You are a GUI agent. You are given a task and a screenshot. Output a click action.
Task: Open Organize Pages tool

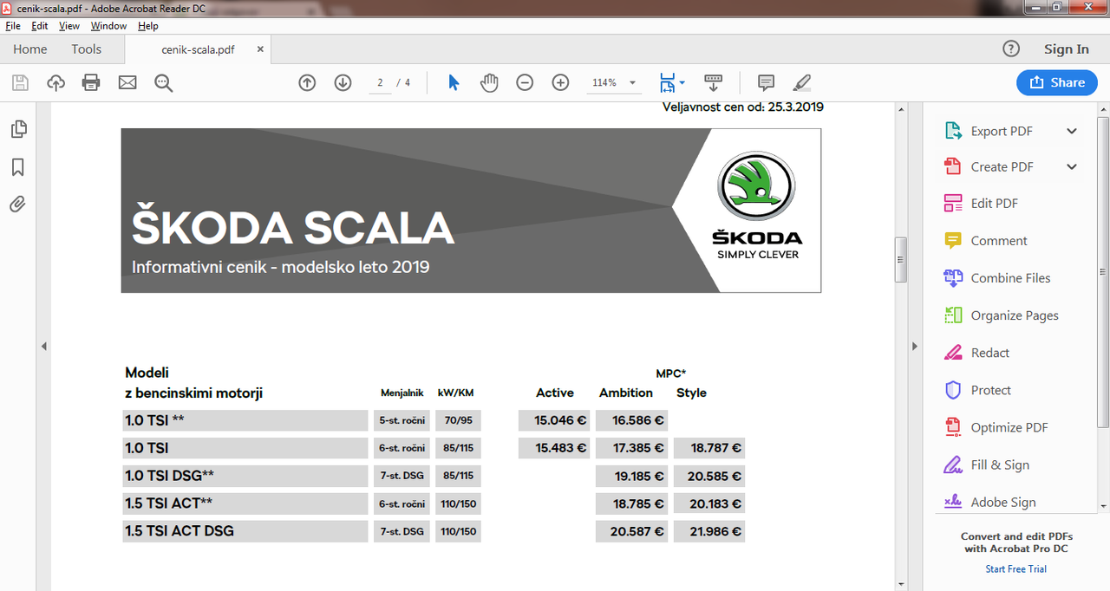1002,315
